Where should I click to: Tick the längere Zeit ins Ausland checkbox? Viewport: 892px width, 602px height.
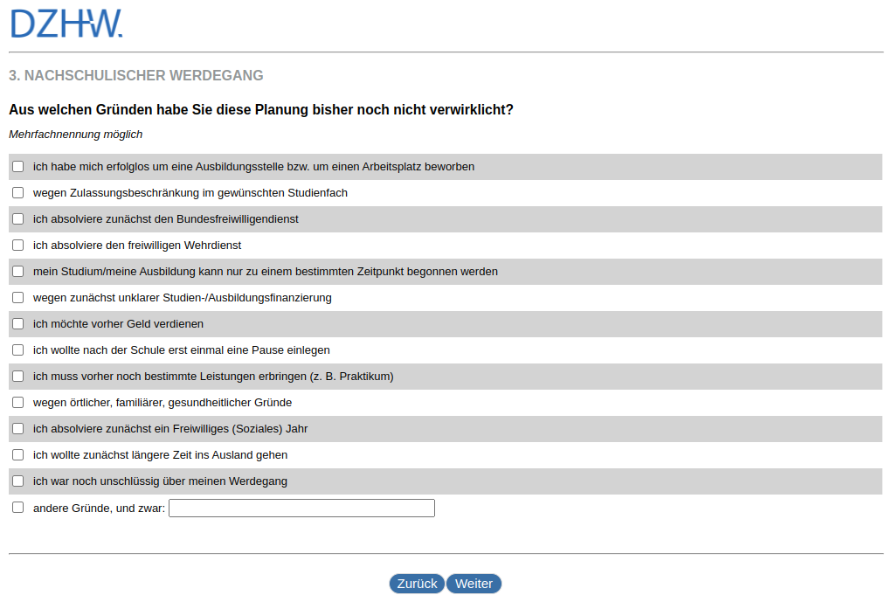[x=17, y=454]
